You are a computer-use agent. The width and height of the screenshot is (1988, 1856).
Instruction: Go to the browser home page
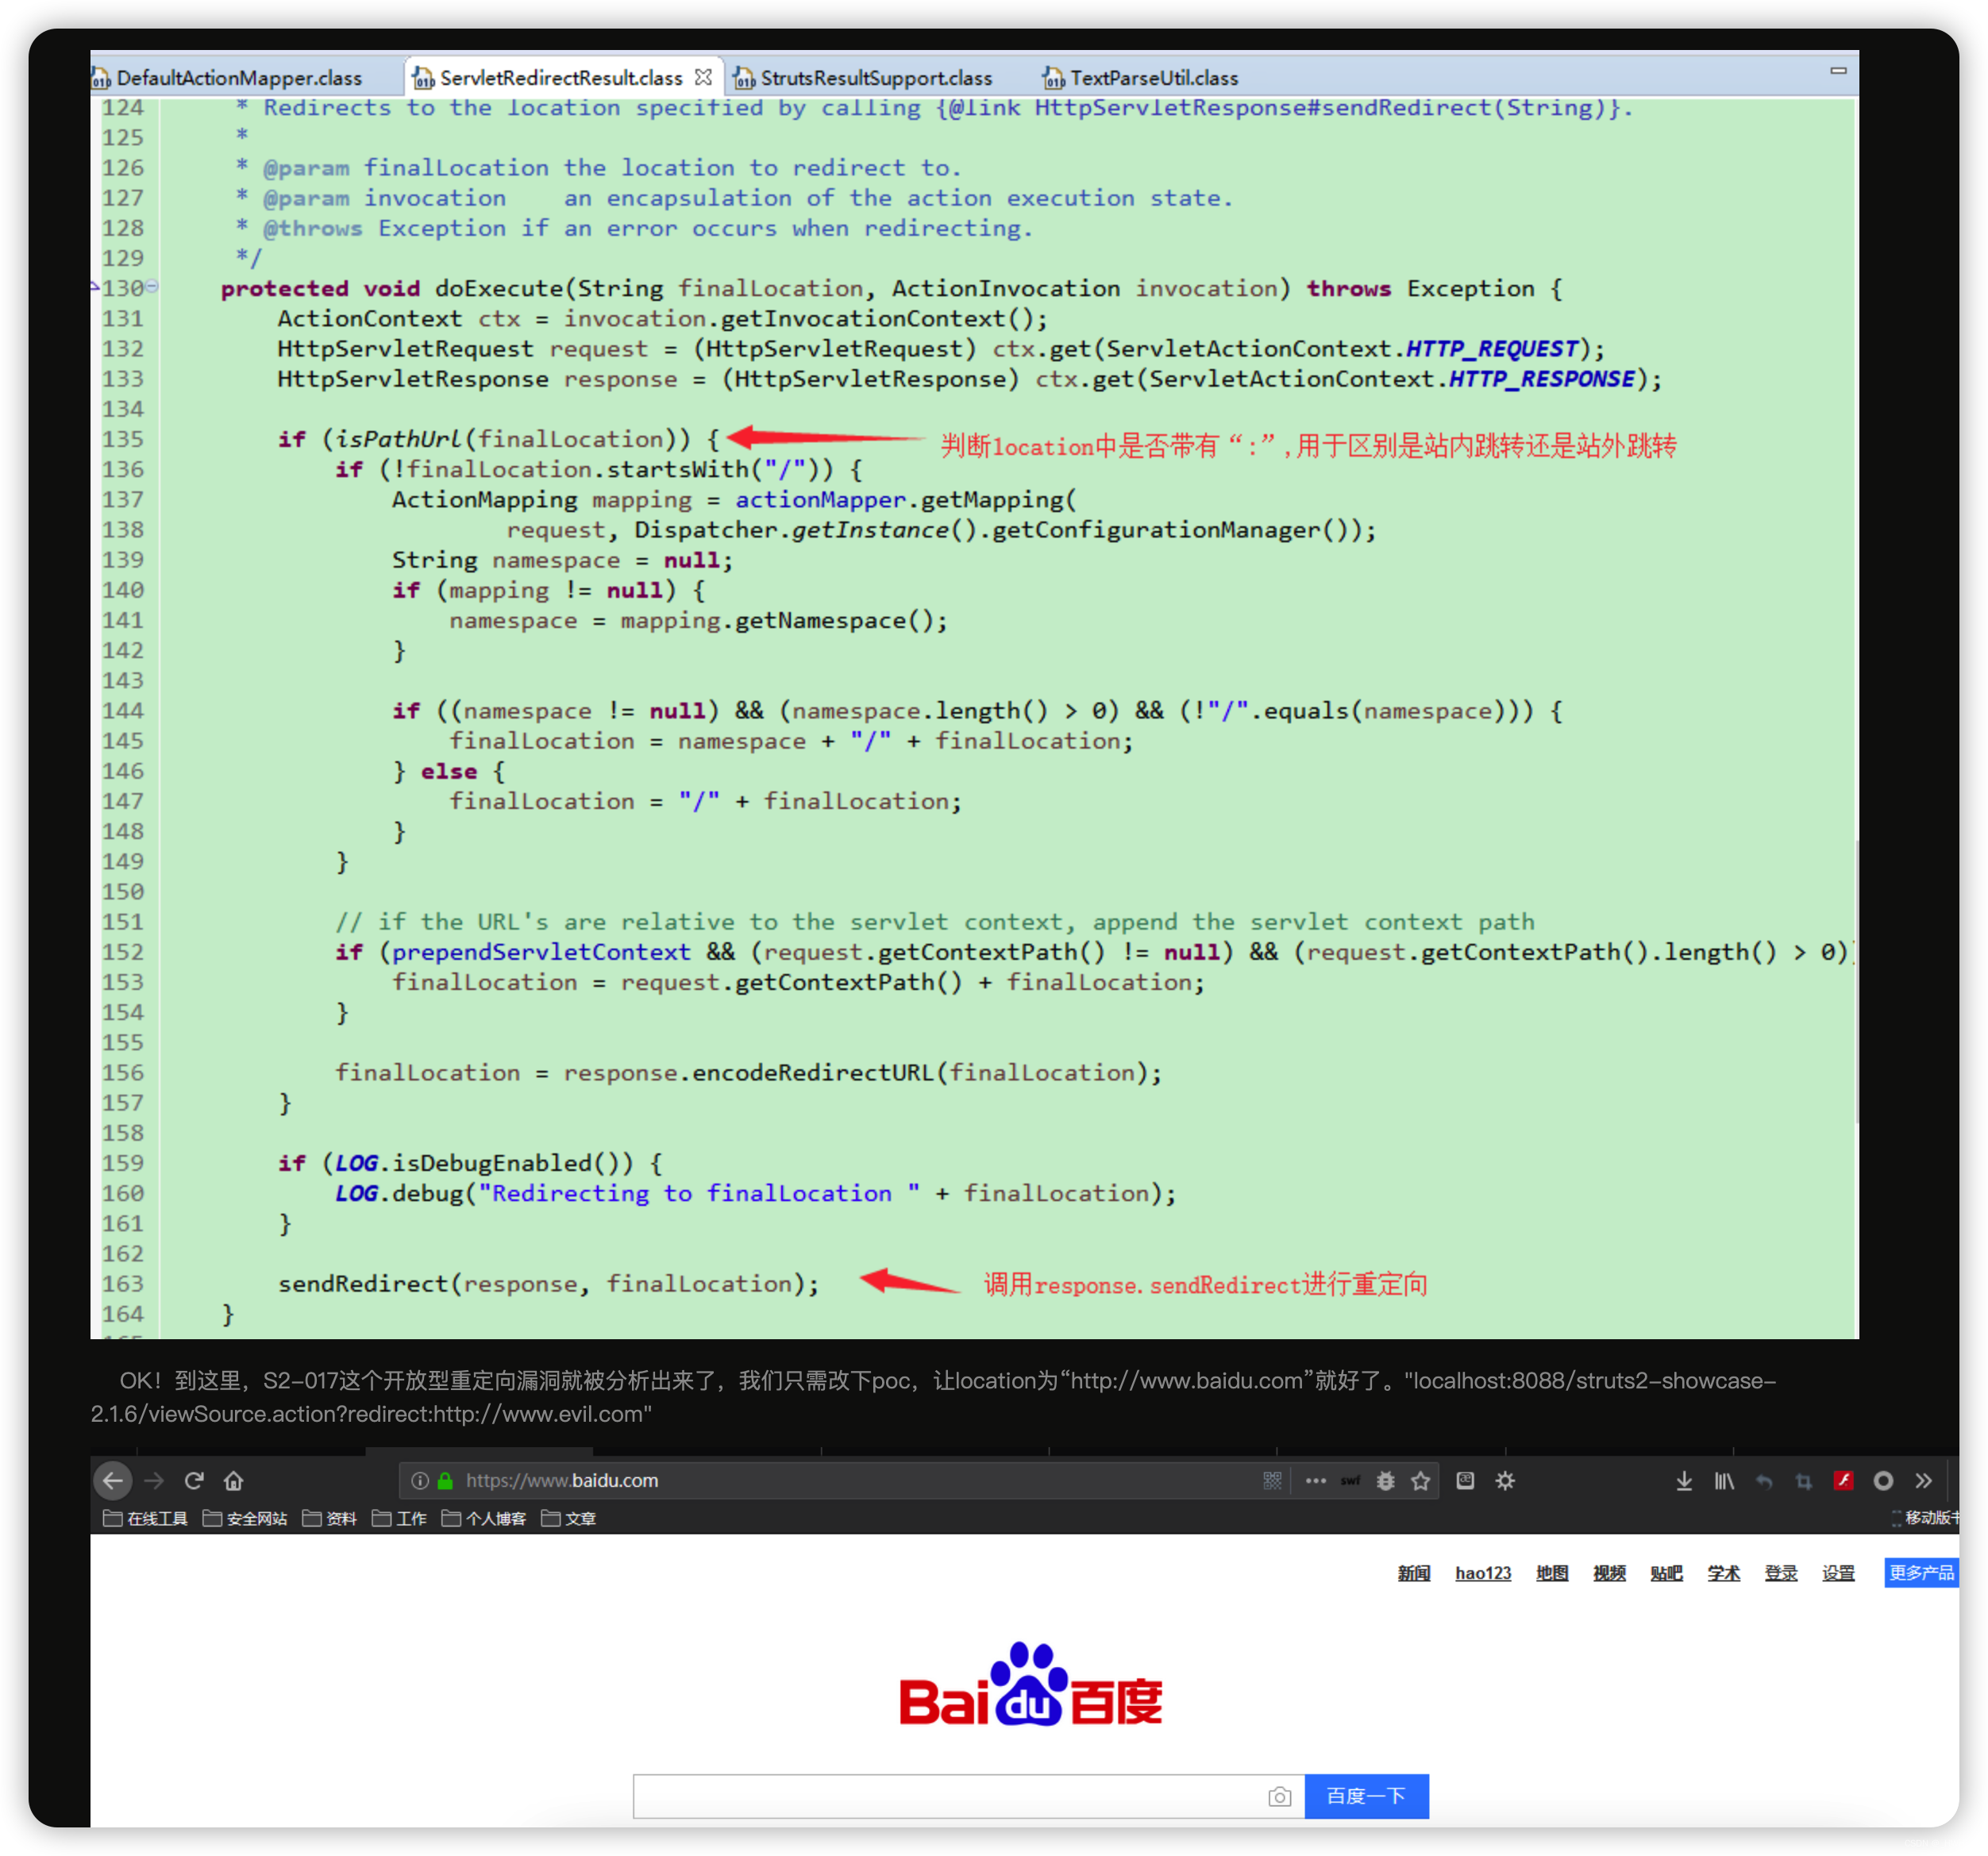(234, 1480)
